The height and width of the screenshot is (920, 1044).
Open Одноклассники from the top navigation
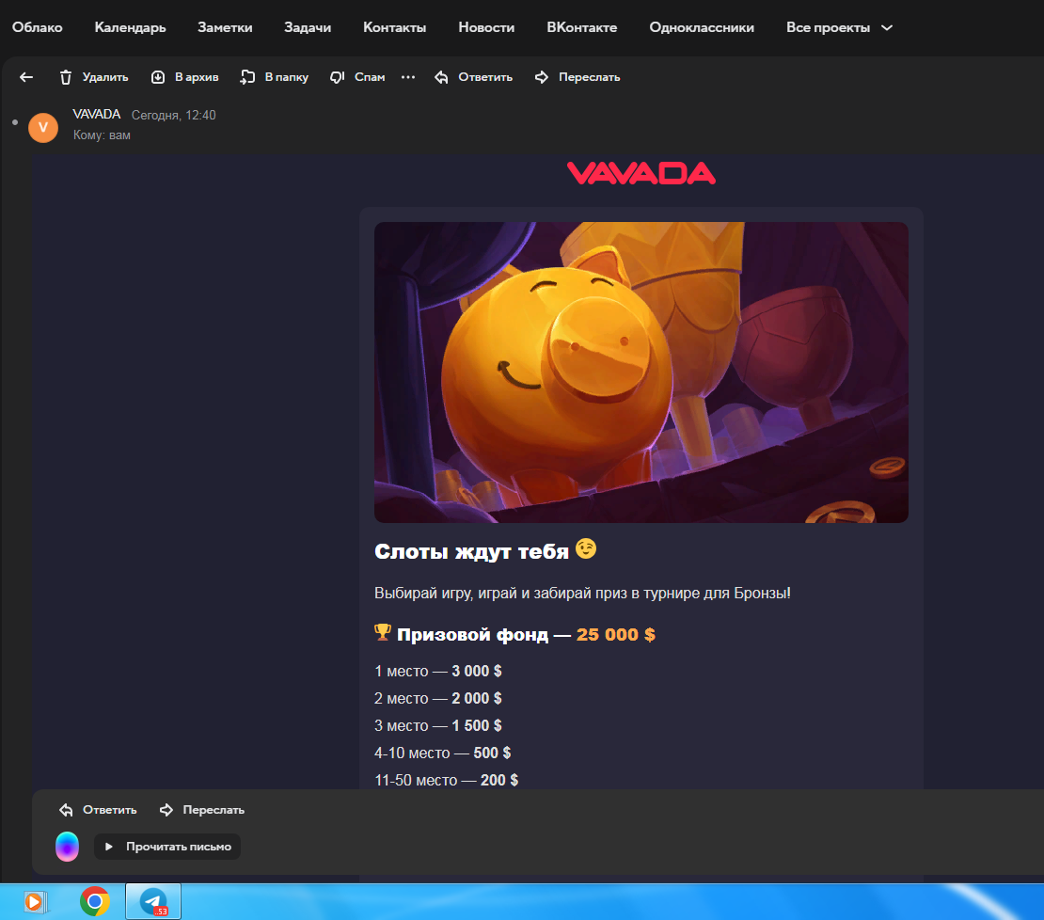click(702, 27)
